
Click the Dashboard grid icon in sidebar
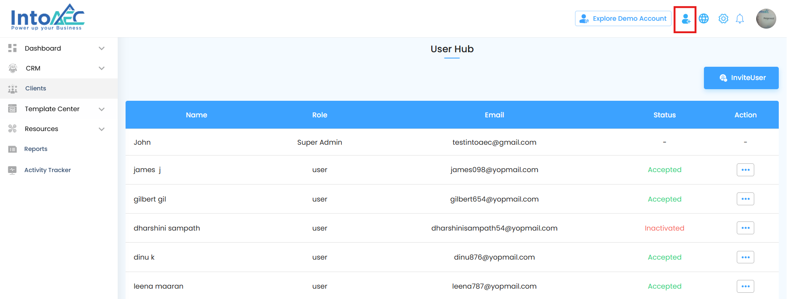[12, 48]
